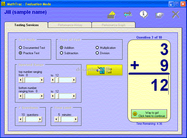This screenshot has width=187, height=138.
Task: Click the gray X exit icon in toolbar
Action: pyautogui.click(x=176, y=15)
